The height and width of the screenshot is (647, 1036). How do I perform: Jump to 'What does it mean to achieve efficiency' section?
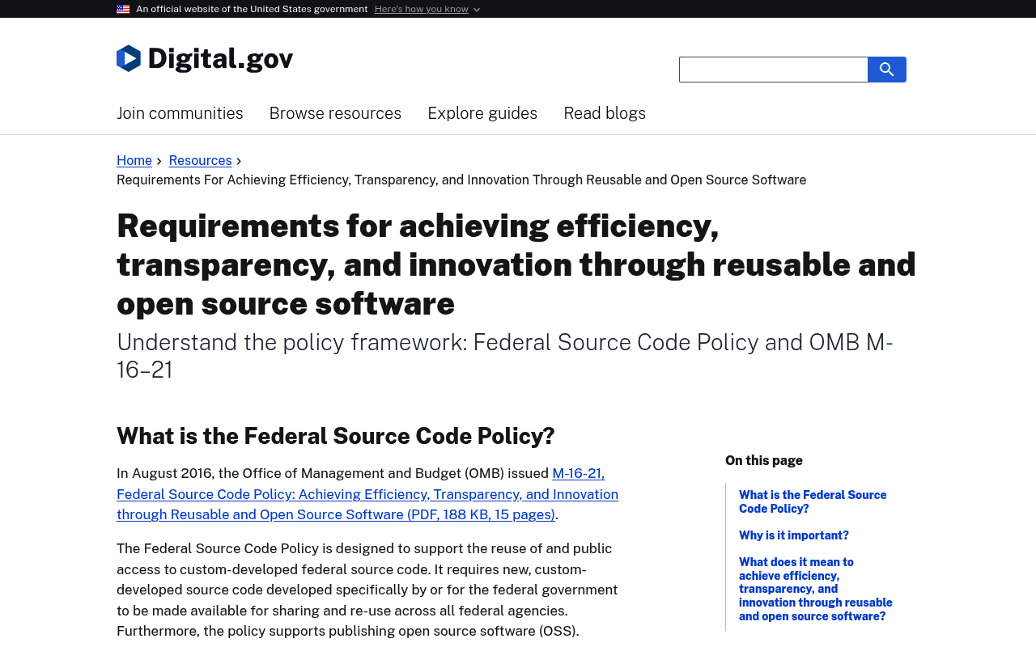coord(816,589)
